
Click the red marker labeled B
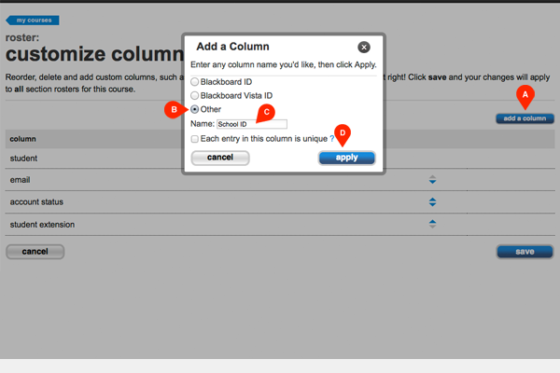click(x=171, y=109)
